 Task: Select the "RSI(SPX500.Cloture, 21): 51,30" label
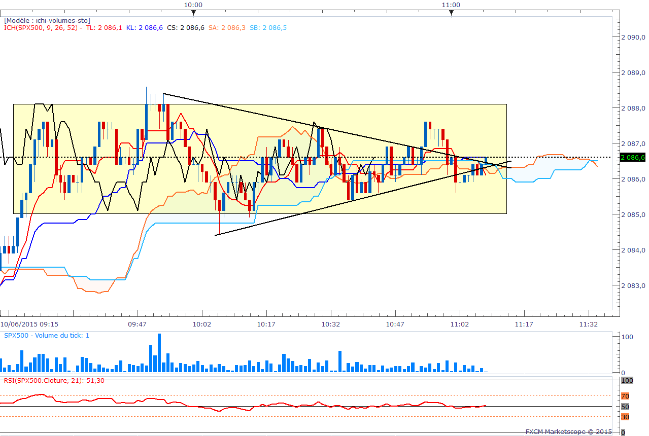(54, 381)
